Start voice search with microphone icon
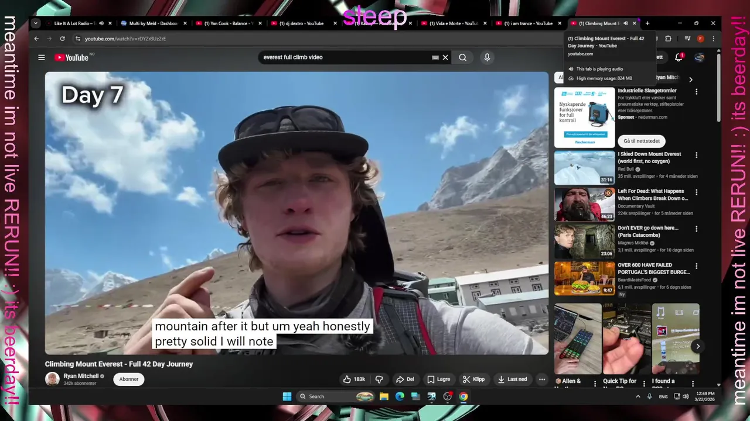 tap(486, 57)
